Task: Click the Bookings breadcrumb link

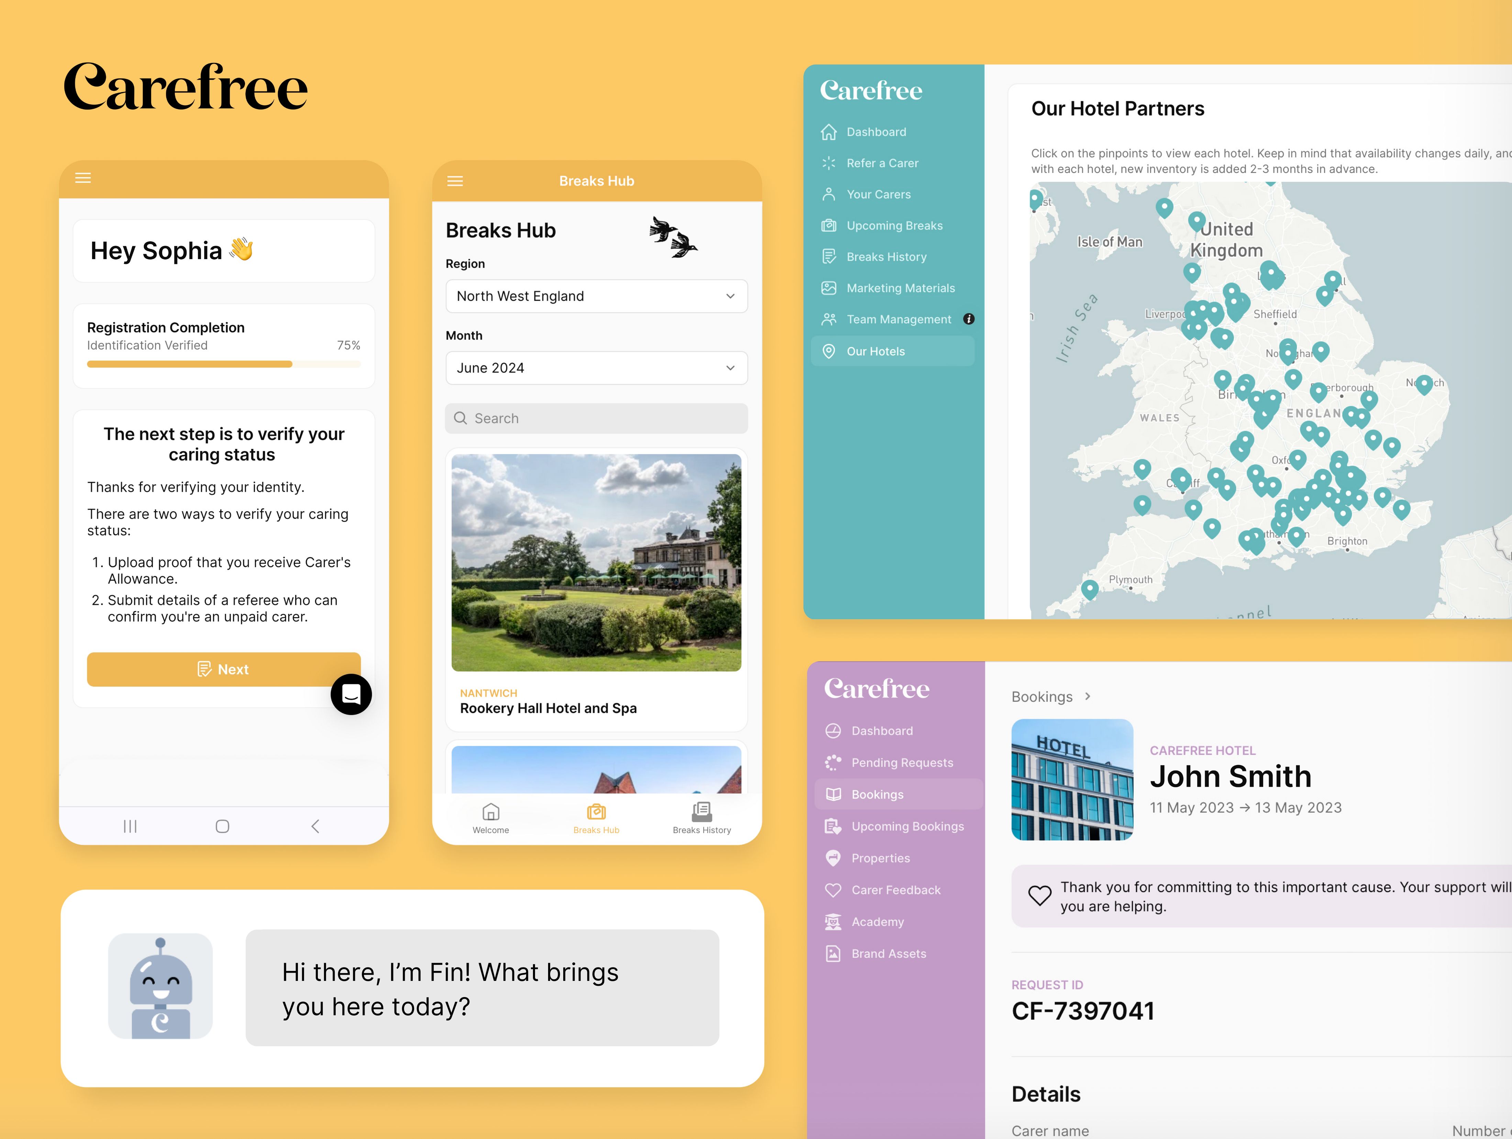Action: coord(1042,697)
